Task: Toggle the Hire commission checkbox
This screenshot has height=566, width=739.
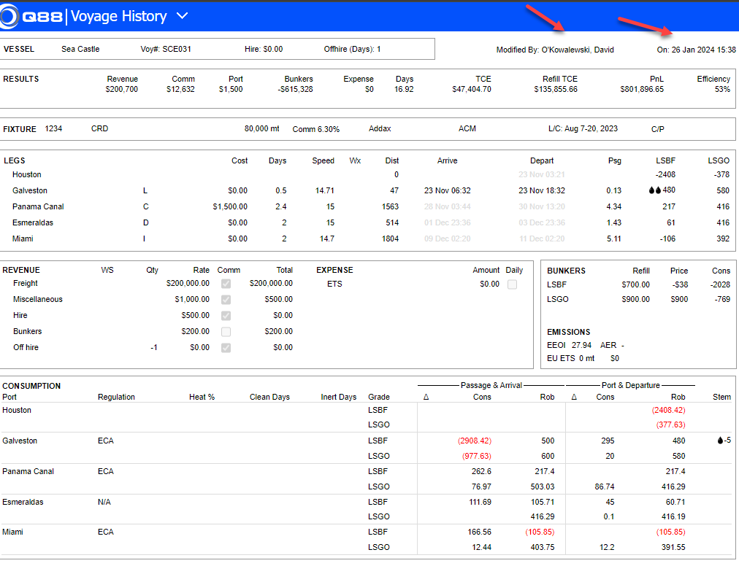Action: (226, 316)
